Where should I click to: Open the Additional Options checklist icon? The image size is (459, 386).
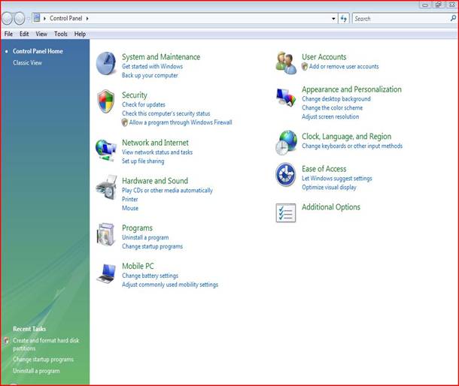(x=286, y=213)
